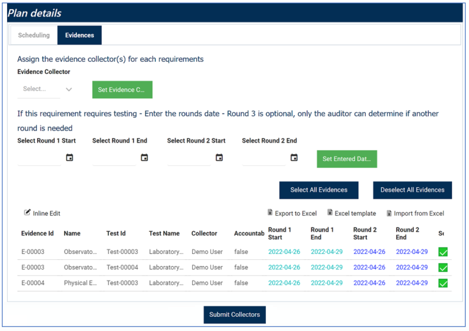
Task: Click the Select All Evidences button
Action: 319,190
